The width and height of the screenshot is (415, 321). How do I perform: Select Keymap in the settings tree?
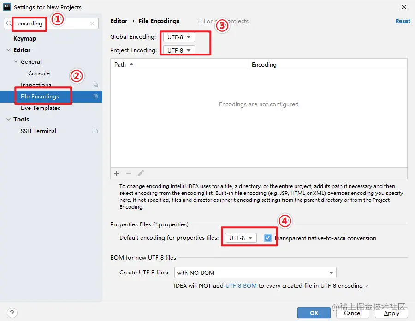[24, 39]
